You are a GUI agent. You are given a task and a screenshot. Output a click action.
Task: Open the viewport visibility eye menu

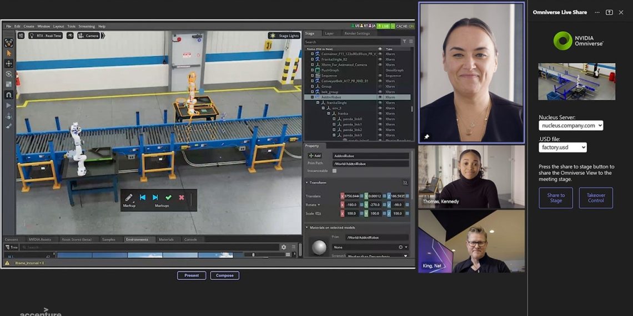click(70, 35)
